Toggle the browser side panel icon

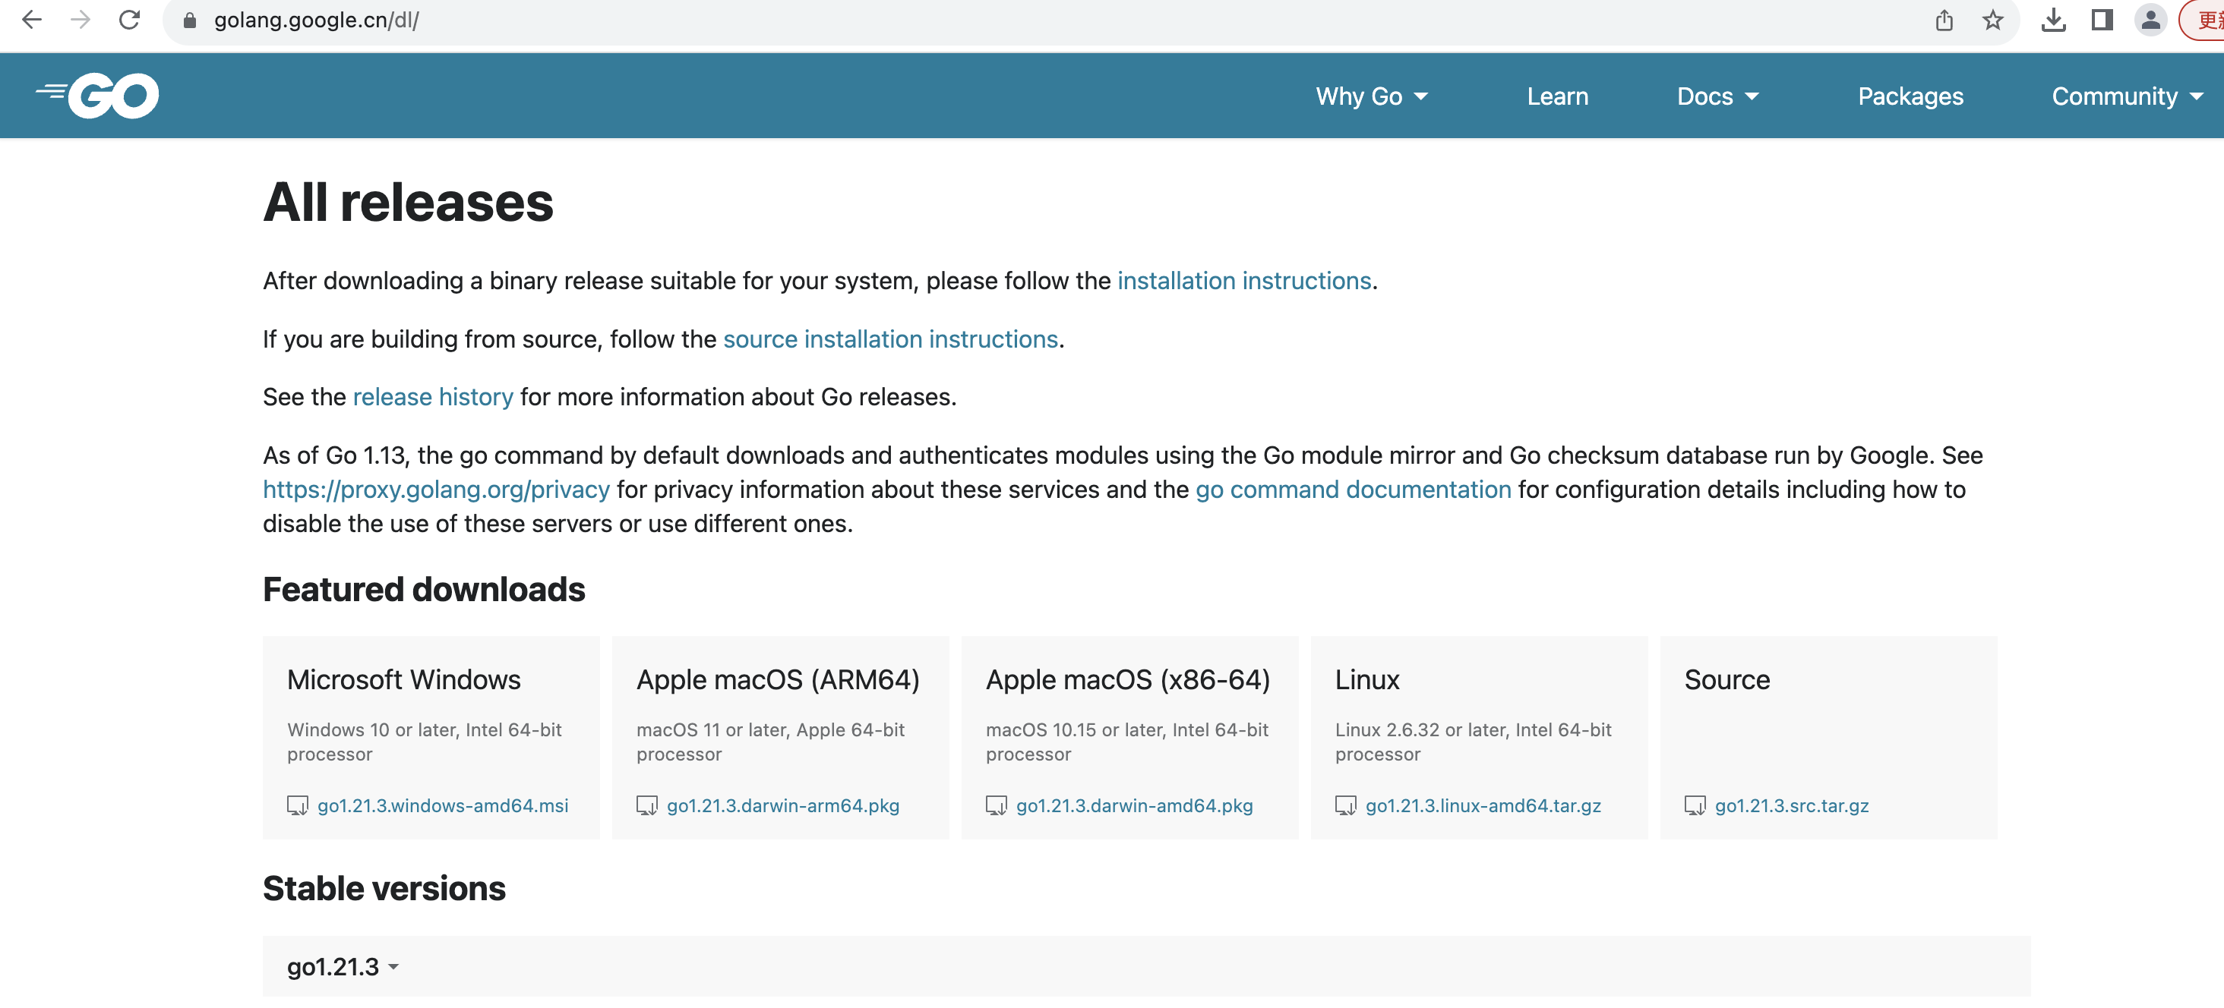pos(2102,20)
